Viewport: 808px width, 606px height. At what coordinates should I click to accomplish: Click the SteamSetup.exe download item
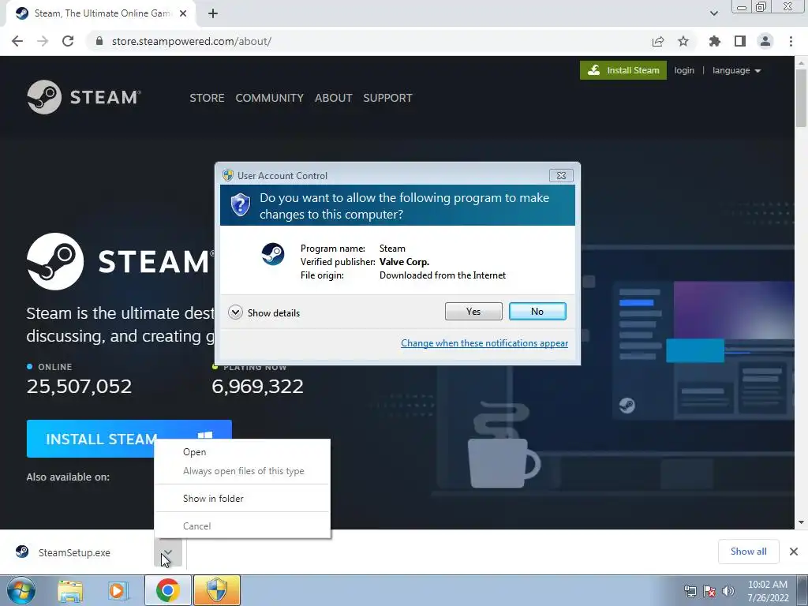tap(74, 552)
